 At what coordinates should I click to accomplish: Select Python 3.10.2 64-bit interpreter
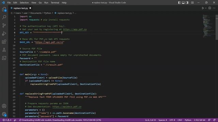200,120
